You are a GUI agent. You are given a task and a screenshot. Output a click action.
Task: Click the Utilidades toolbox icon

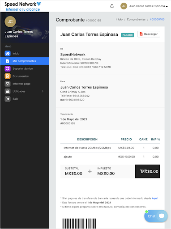[8, 91]
